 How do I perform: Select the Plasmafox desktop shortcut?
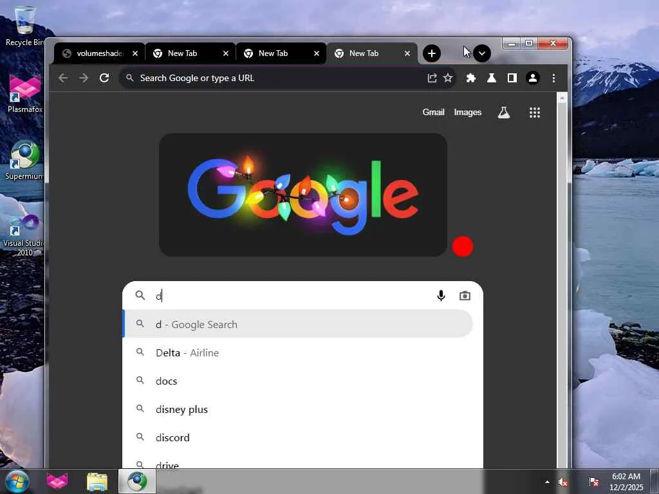pos(24,93)
